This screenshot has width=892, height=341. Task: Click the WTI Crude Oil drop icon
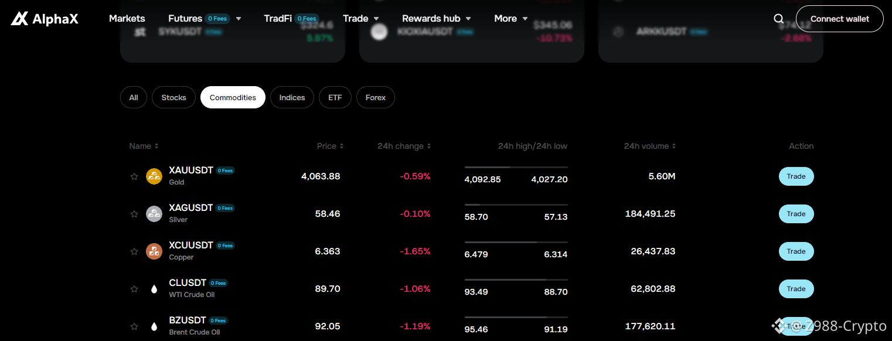coord(154,289)
